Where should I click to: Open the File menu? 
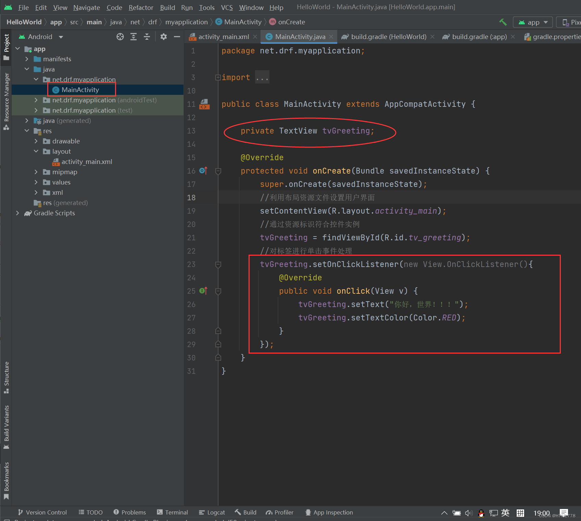tap(23, 8)
